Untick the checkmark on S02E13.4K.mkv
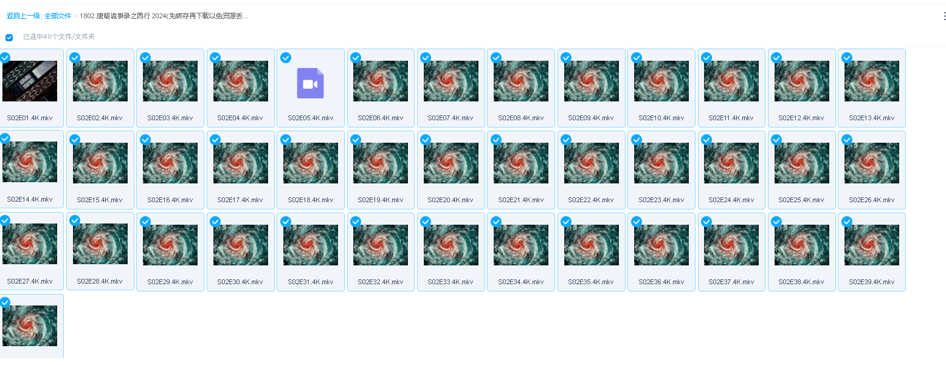Viewport: 946px width, 365px height. point(846,58)
